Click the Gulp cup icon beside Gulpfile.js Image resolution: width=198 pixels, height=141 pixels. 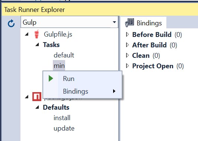(36, 34)
